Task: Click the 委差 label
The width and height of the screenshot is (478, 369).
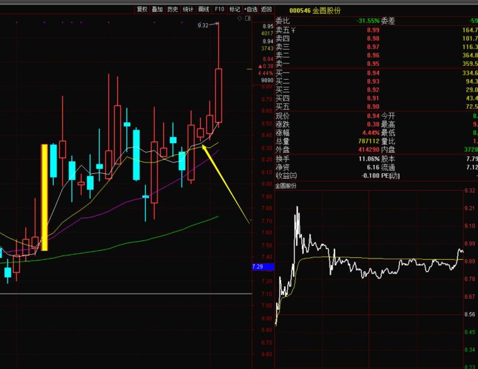Action: tap(388, 21)
